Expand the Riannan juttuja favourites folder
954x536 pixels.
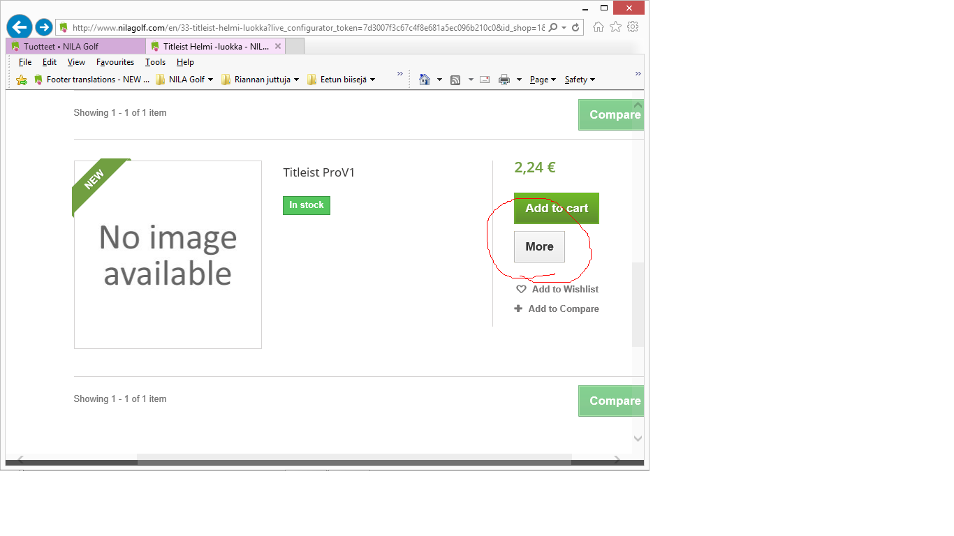click(260, 80)
